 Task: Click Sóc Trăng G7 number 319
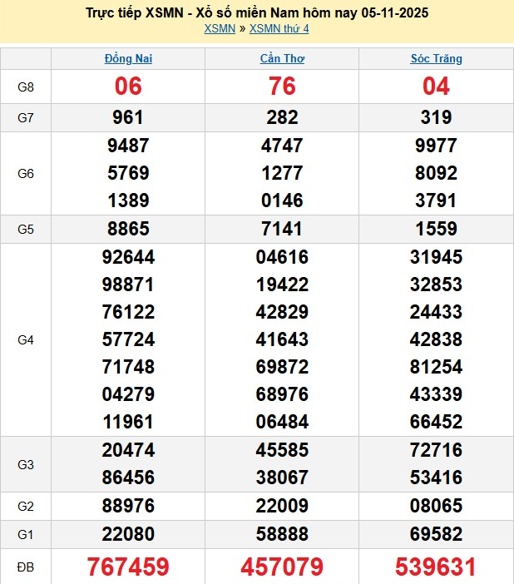(x=436, y=118)
